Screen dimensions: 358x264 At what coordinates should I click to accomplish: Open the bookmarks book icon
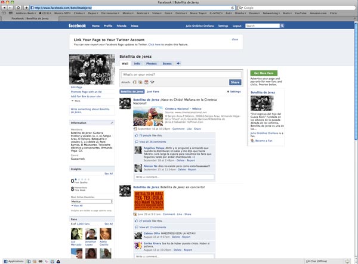[x=4, y=13]
